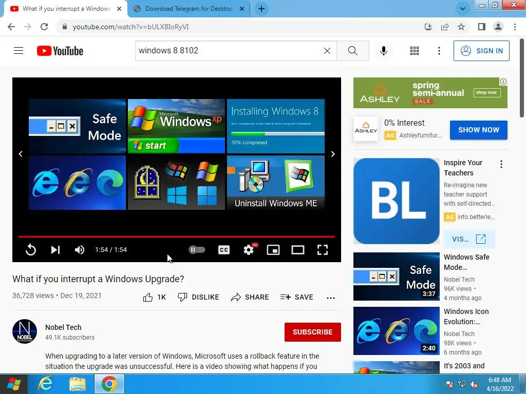Viewport: 526px width, 394px height.
Task: Click the muted speaker tray icon
Action: (474, 384)
